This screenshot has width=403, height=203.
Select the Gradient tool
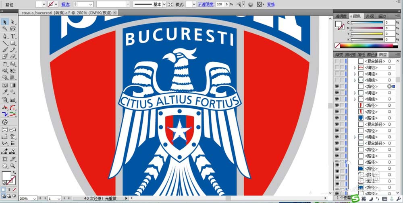pyautogui.click(x=12, y=85)
